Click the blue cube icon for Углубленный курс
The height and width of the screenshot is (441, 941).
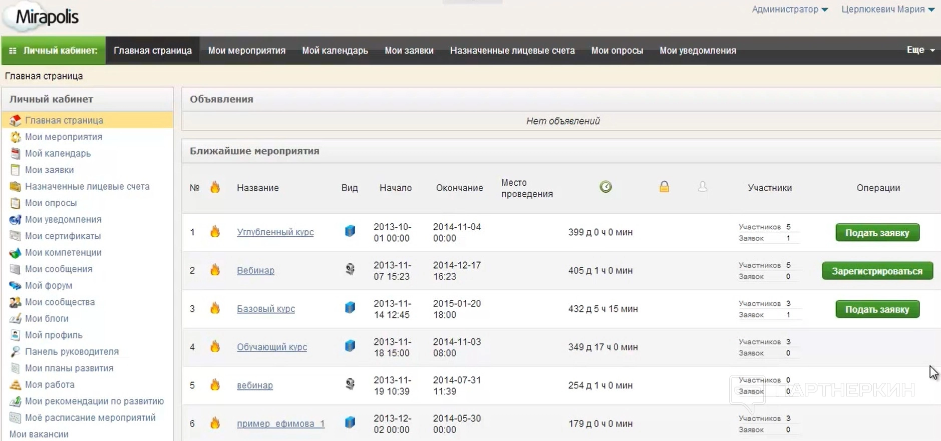pos(350,231)
